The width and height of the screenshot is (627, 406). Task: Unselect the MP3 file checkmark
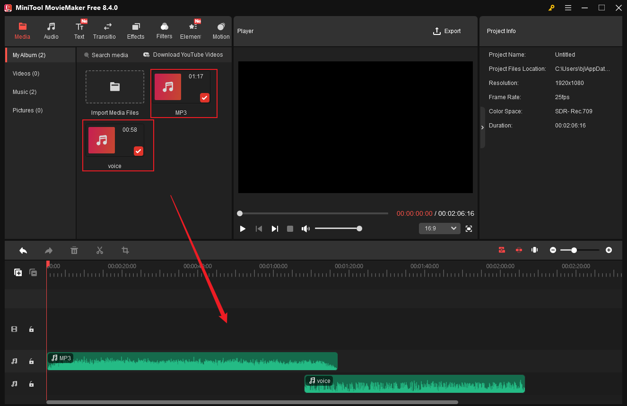click(204, 98)
